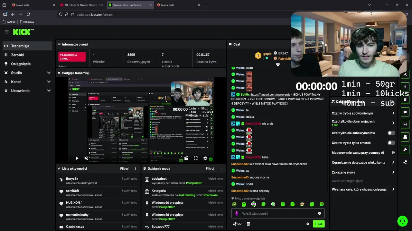Open the Informacje o sesji three-dot menu
Image resolution: width=412 pixels, height=231 pixels.
(221, 44)
